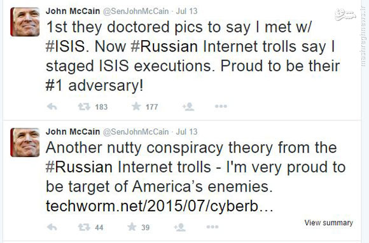Reply to the doctored pics tweet
This screenshot has width=369, height=243.
52,107
